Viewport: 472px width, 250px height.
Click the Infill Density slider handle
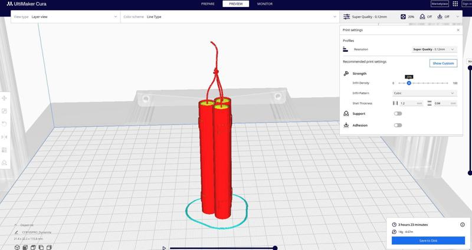point(409,83)
